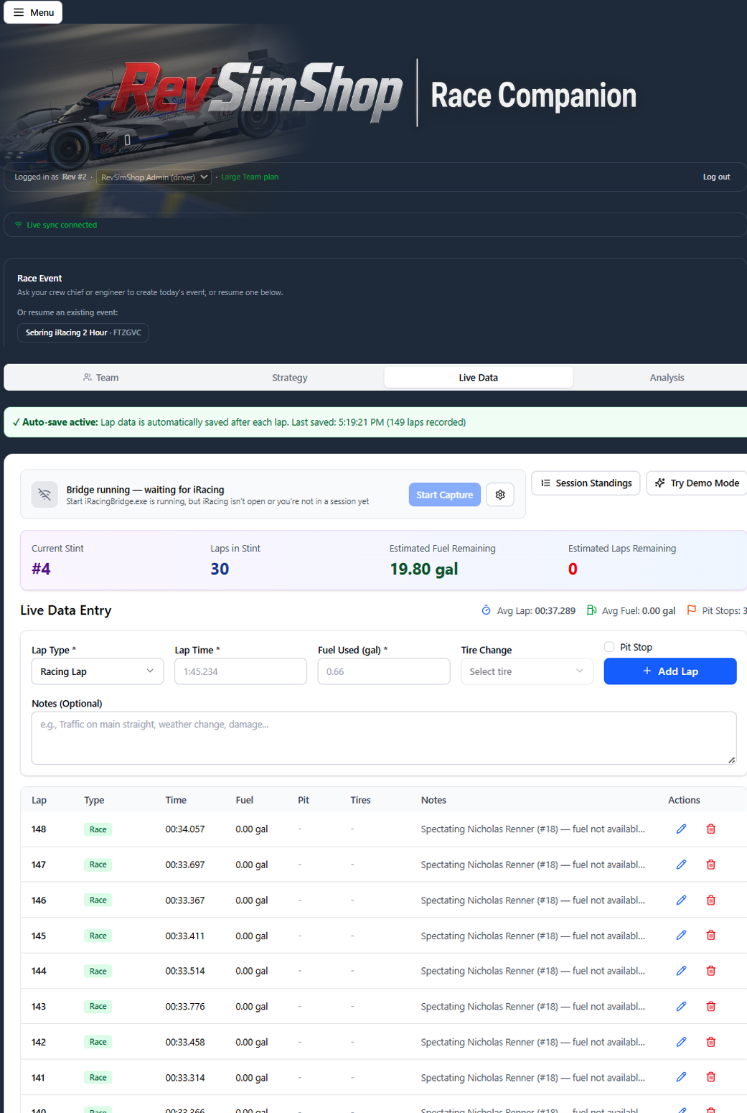747x1113 pixels.
Task: Switch to the Team tab
Action: pos(100,378)
